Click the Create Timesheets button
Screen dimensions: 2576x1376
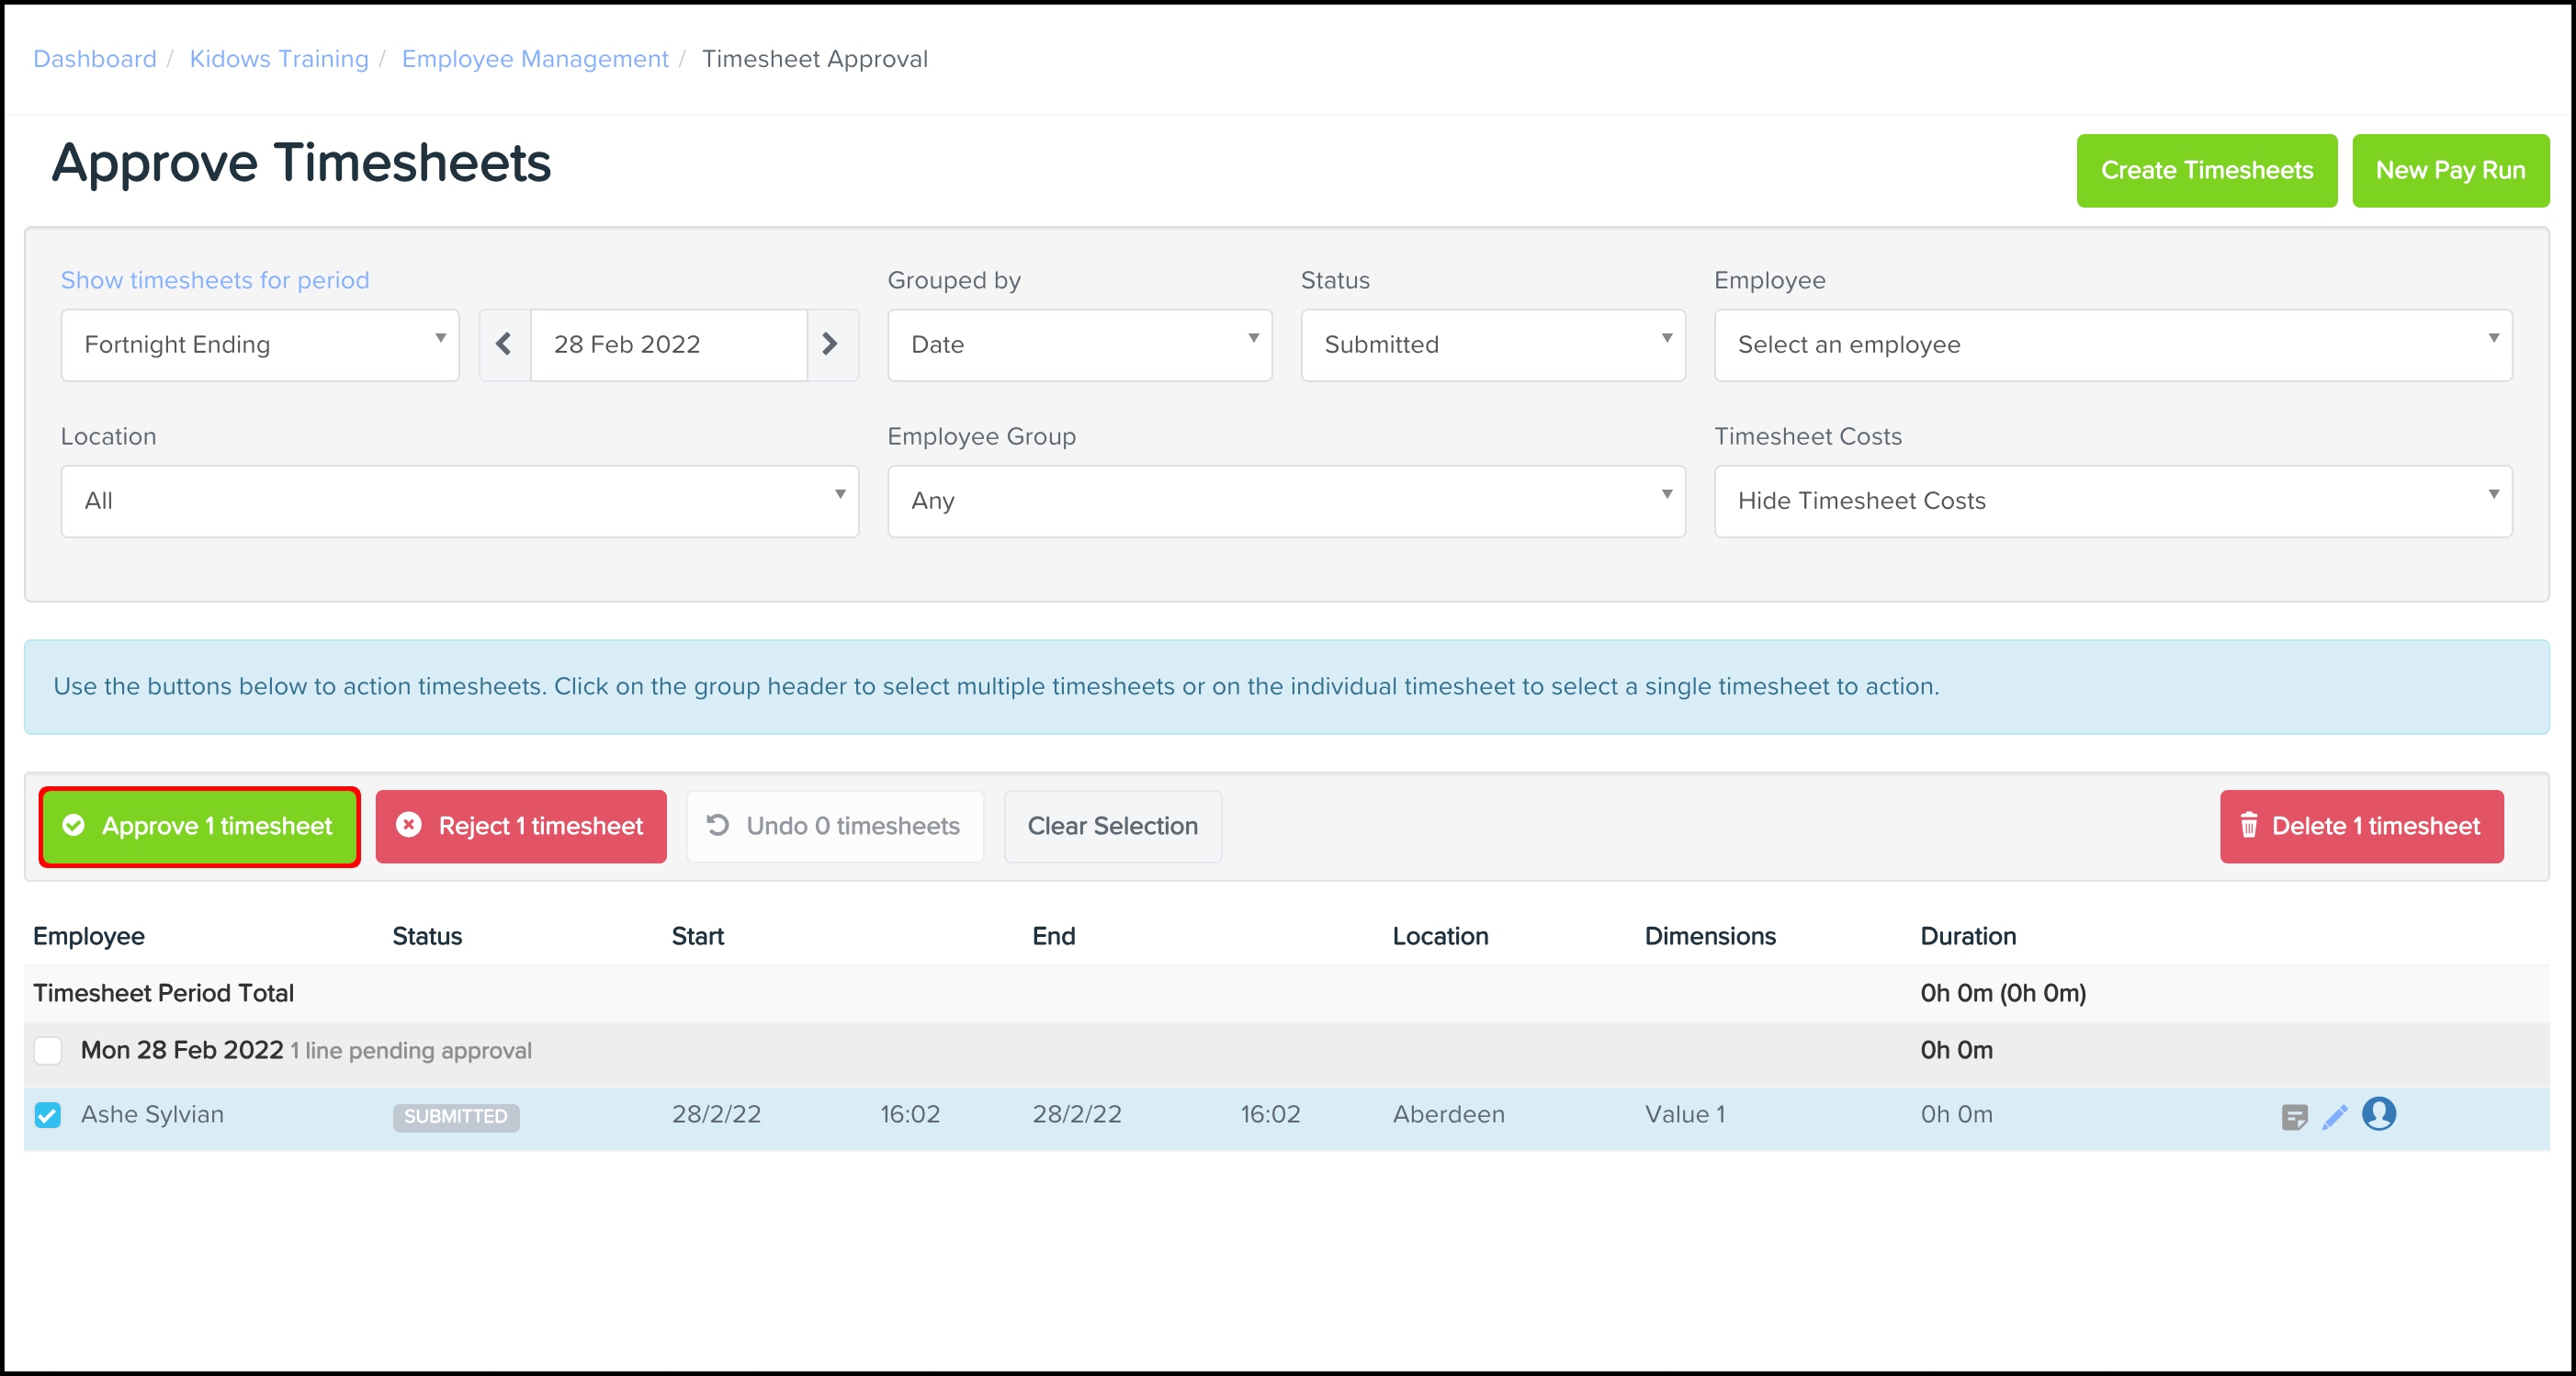(2206, 170)
